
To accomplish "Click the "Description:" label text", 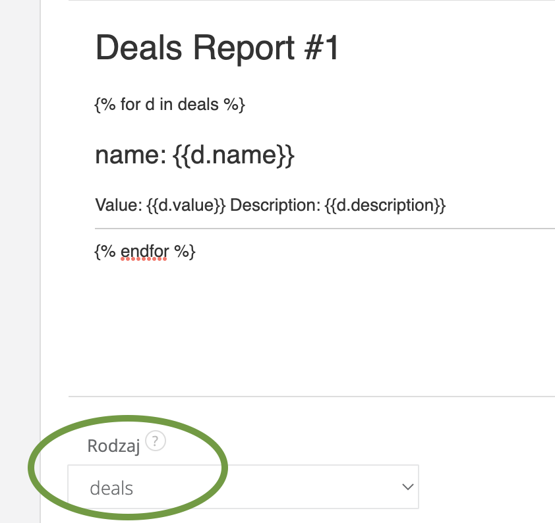I will coord(276,206).
